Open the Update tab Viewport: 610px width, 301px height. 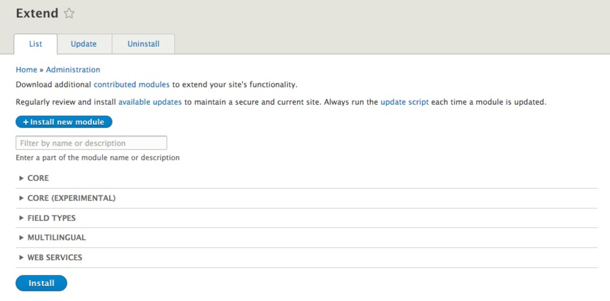point(84,44)
